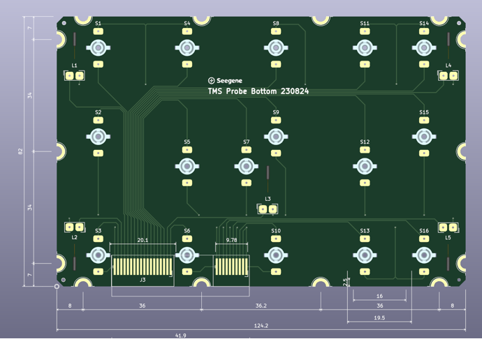
Task: Click the Seegene logo icon on the board
Action: click(212, 81)
